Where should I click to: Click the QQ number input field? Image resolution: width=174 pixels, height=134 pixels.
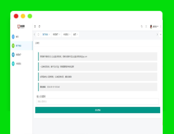pos(97,102)
